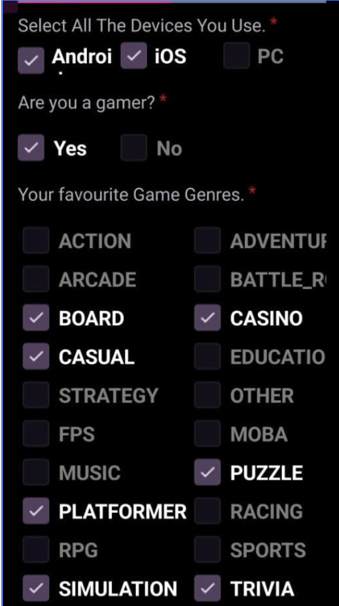Check the MOBA genre checkbox
This screenshot has height=606, width=339.
207,434
